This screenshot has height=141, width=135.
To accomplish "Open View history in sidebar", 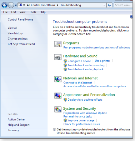I will 15,33.
